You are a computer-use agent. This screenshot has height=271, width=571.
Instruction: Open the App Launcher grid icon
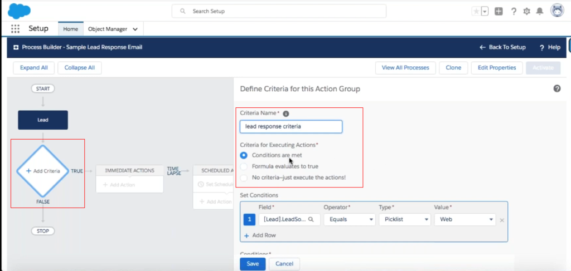[15, 29]
